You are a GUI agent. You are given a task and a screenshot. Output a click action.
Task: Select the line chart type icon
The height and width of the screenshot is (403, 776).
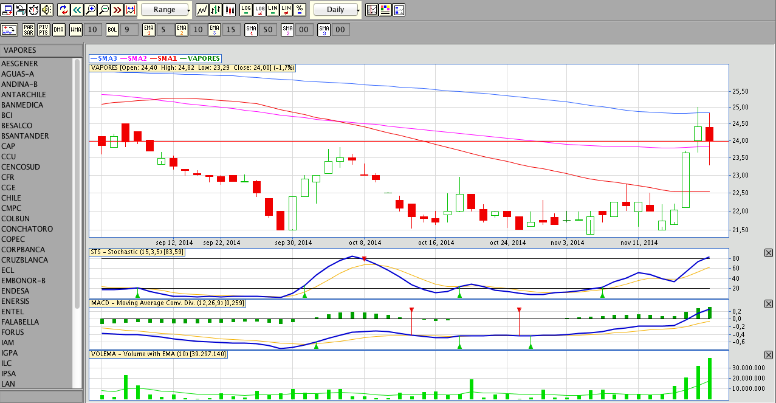(202, 10)
